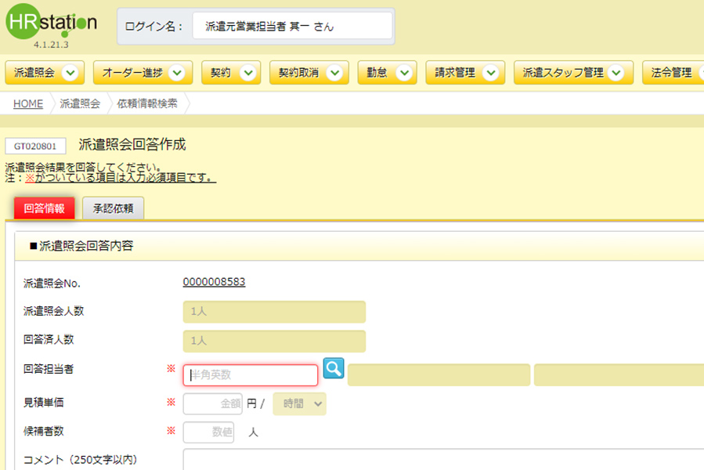
Task: Open the 契約 menu
Action: [x=231, y=73]
